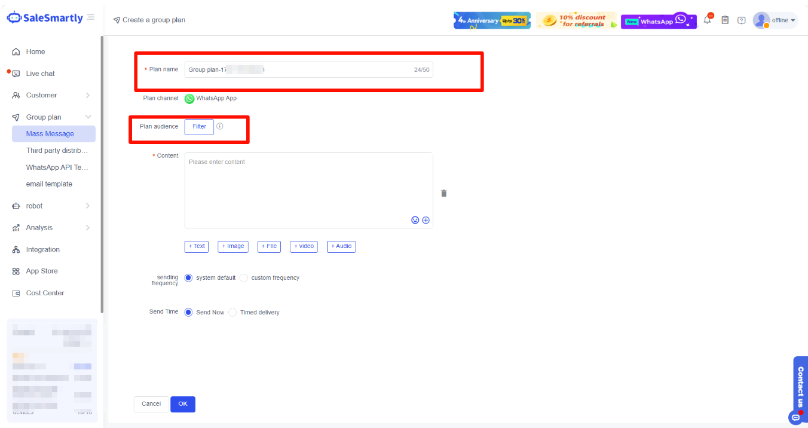Expand the Customer sidebar menu

(x=51, y=95)
